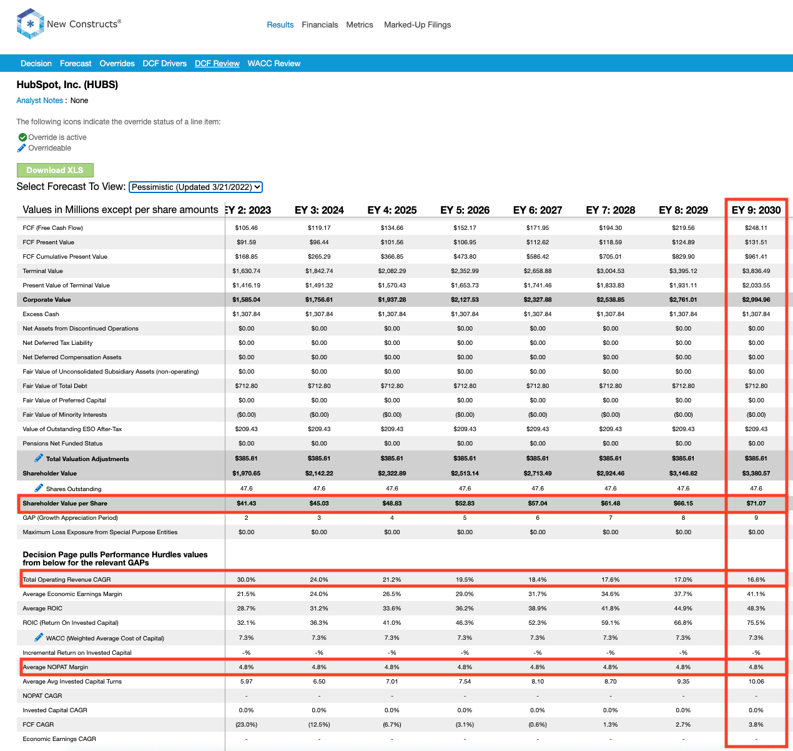Click the Incremental Return on Invested Capital label

[x=77, y=653]
